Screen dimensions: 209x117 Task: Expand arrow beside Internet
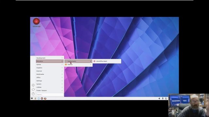(62, 71)
